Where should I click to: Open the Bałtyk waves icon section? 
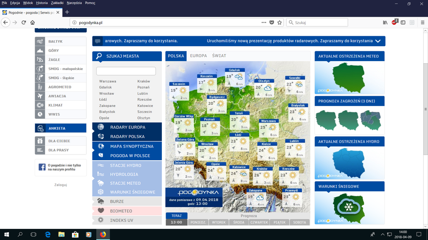point(40,41)
